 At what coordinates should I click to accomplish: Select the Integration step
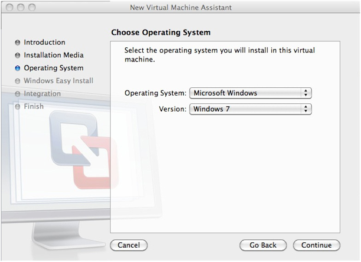(x=42, y=94)
